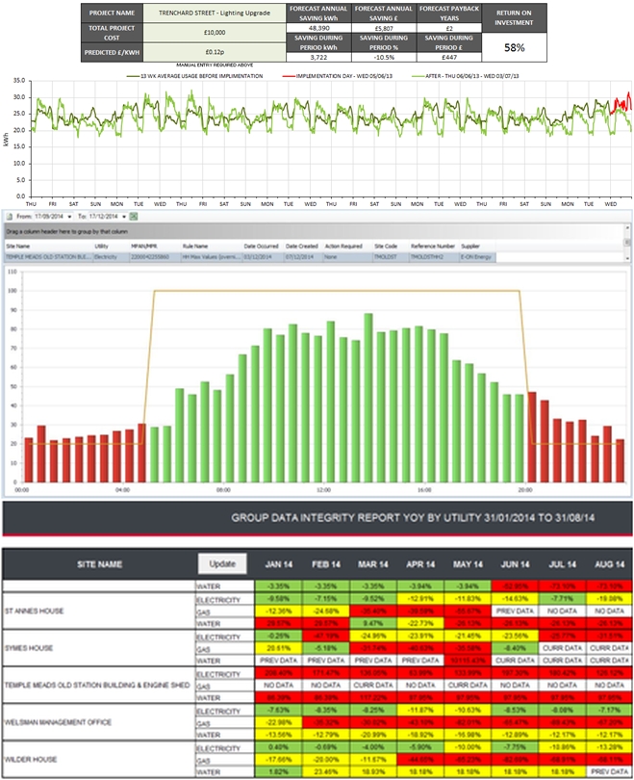This screenshot has width=634, height=780.
Task: Sort by Utility column header
Action: (101, 247)
